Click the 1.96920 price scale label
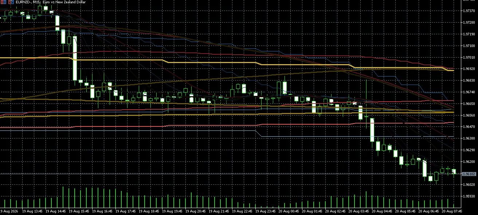Screen dimensions: 478x215 (x=469, y=69)
